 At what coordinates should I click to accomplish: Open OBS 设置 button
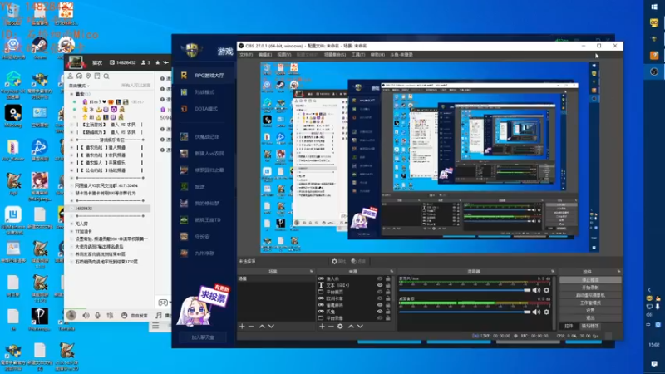coord(590,310)
